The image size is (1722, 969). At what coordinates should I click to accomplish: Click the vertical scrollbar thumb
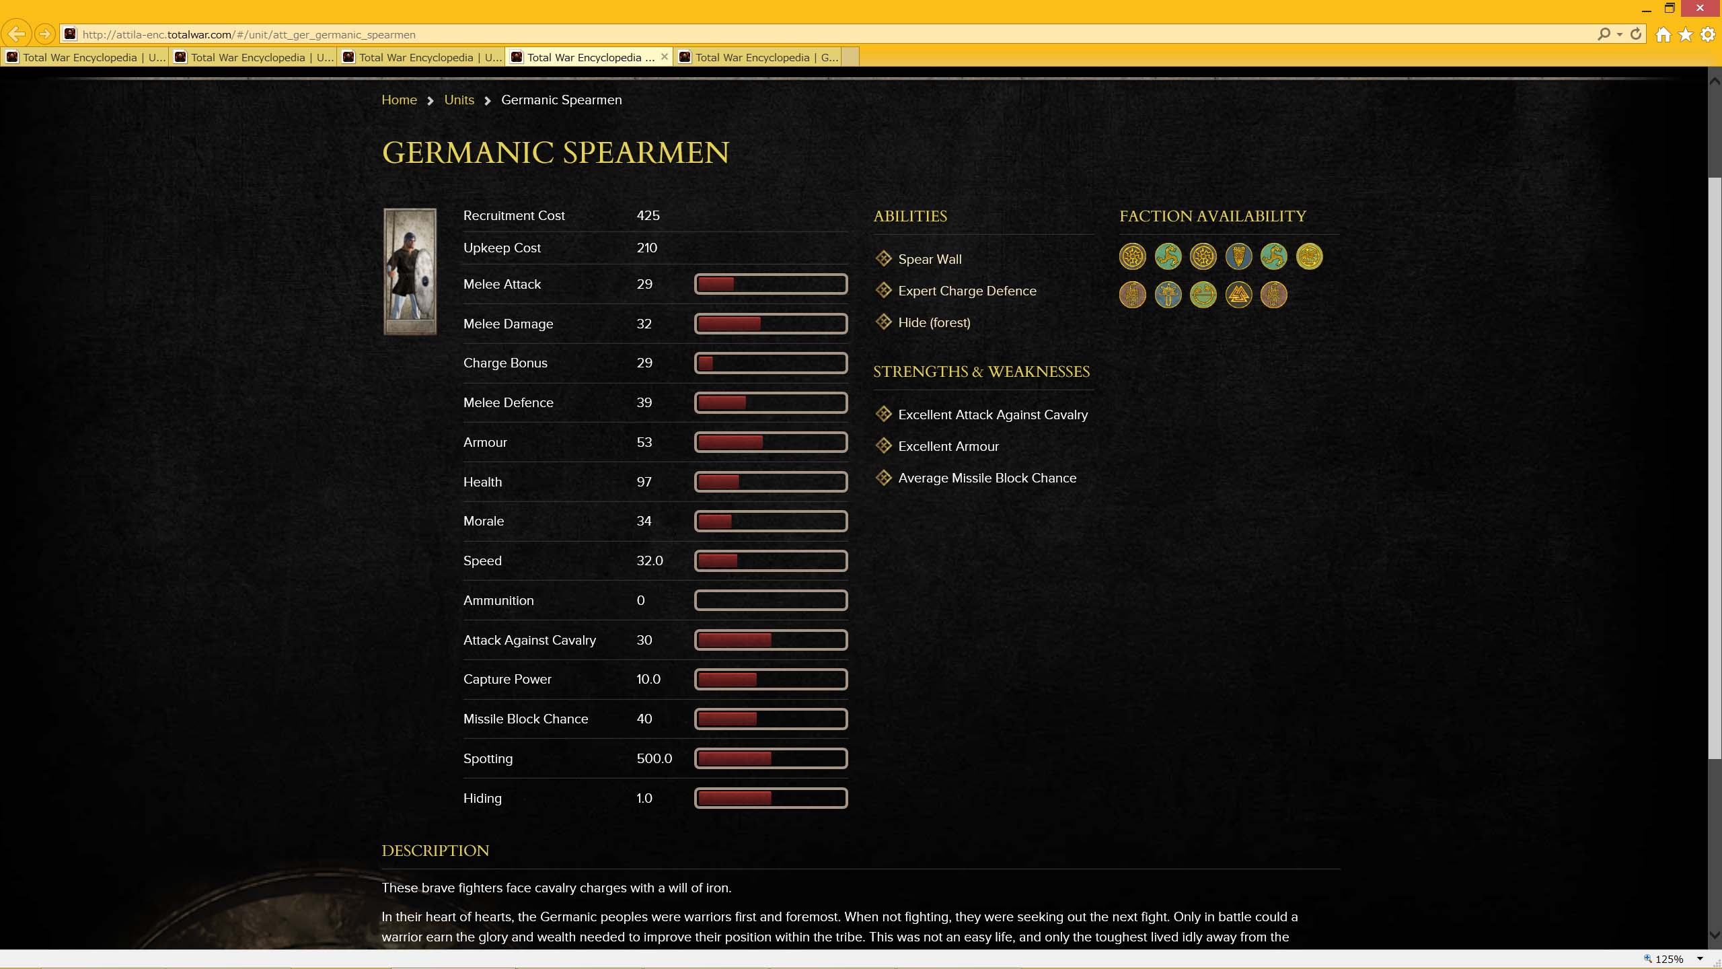point(1715,468)
